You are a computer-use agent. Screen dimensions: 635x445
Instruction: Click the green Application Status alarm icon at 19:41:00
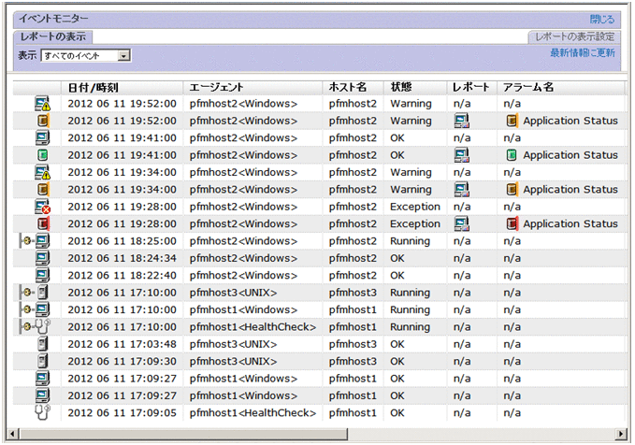512,155
